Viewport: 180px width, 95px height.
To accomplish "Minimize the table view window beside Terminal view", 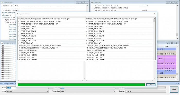I will click(x=168, y=43).
